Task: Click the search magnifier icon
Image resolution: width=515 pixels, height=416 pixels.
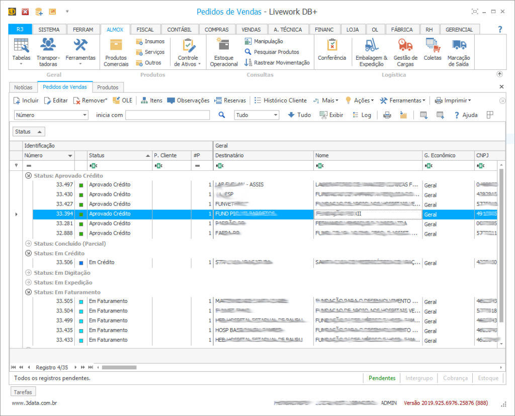Action: pyautogui.click(x=222, y=115)
